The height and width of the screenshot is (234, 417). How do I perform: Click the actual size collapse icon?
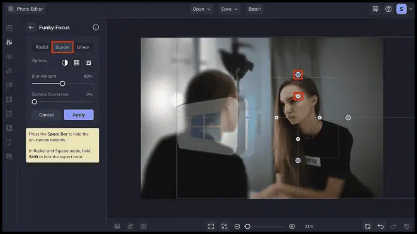click(224, 226)
